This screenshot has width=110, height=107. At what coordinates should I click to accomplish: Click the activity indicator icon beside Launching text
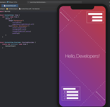[x=28, y=2]
